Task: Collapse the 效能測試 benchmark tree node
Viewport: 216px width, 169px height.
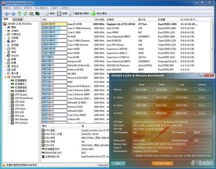Action: tap(5, 77)
